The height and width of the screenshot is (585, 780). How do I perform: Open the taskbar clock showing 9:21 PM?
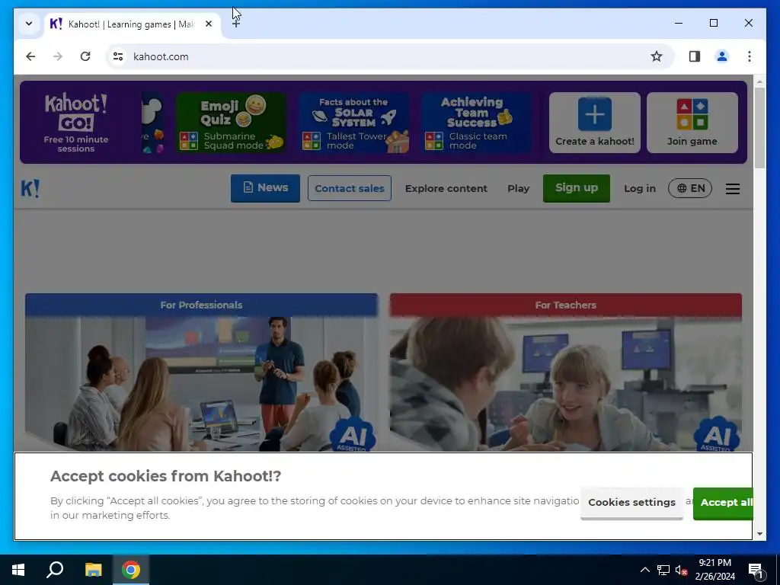(714, 570)
